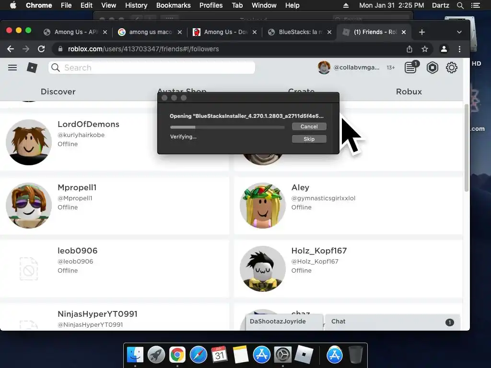Open Finder from the Dock
This screenshot has width=491, height=368.
(x=135, y=355)
